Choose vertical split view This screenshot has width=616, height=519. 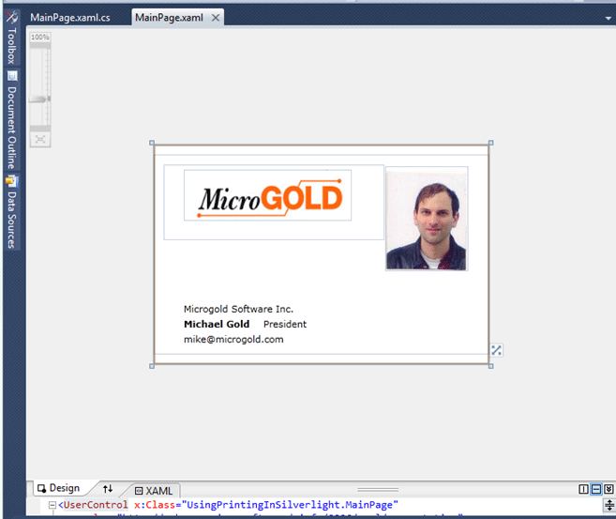pos(583,489)
